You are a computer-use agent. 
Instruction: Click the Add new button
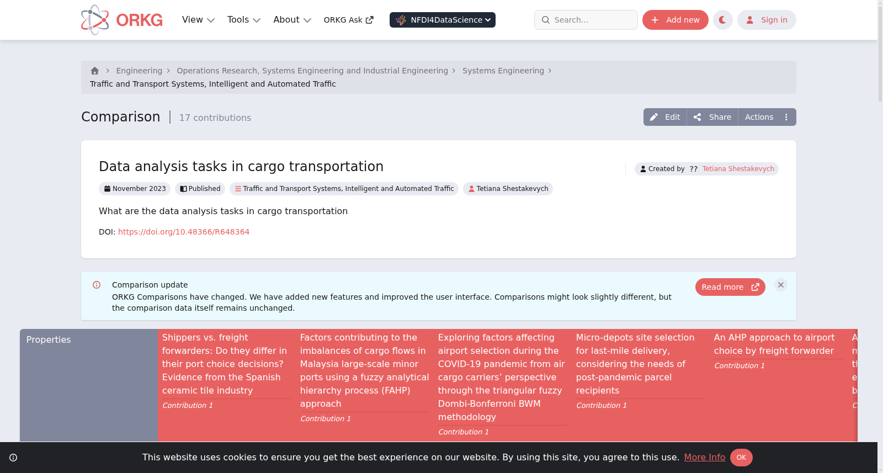[675, 20]
